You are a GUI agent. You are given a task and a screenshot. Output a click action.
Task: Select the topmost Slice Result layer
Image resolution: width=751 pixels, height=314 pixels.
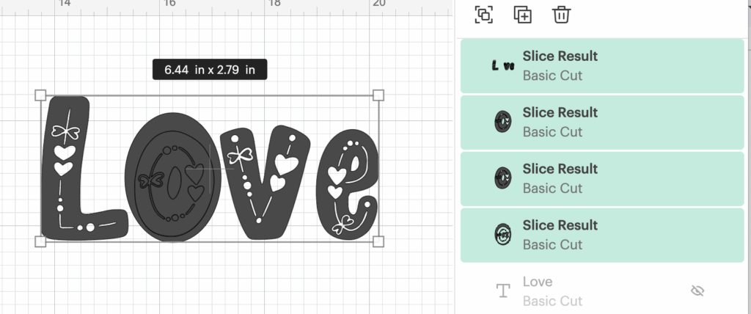(602, 66)
